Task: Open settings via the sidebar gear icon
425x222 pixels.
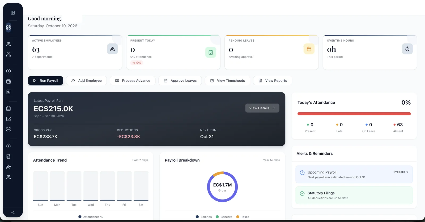Action: [8, 146]
